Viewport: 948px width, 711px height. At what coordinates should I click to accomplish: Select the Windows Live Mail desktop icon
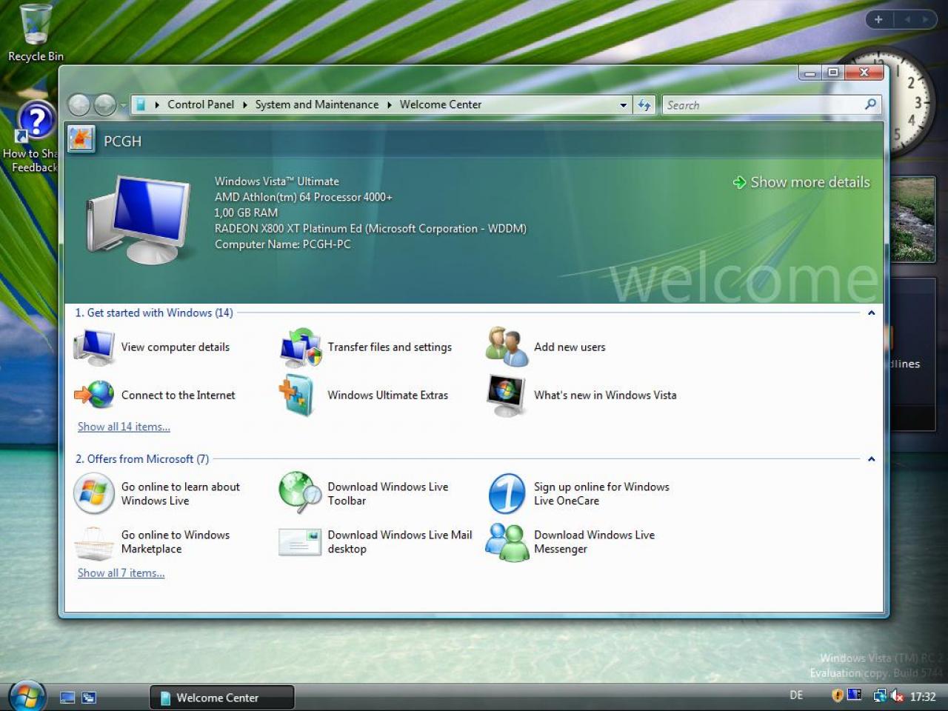click(299, 542)
